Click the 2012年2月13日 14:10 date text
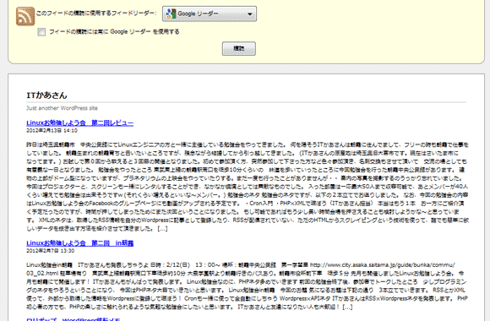Screen dimensions: 490x321 (x=52, y=131)
